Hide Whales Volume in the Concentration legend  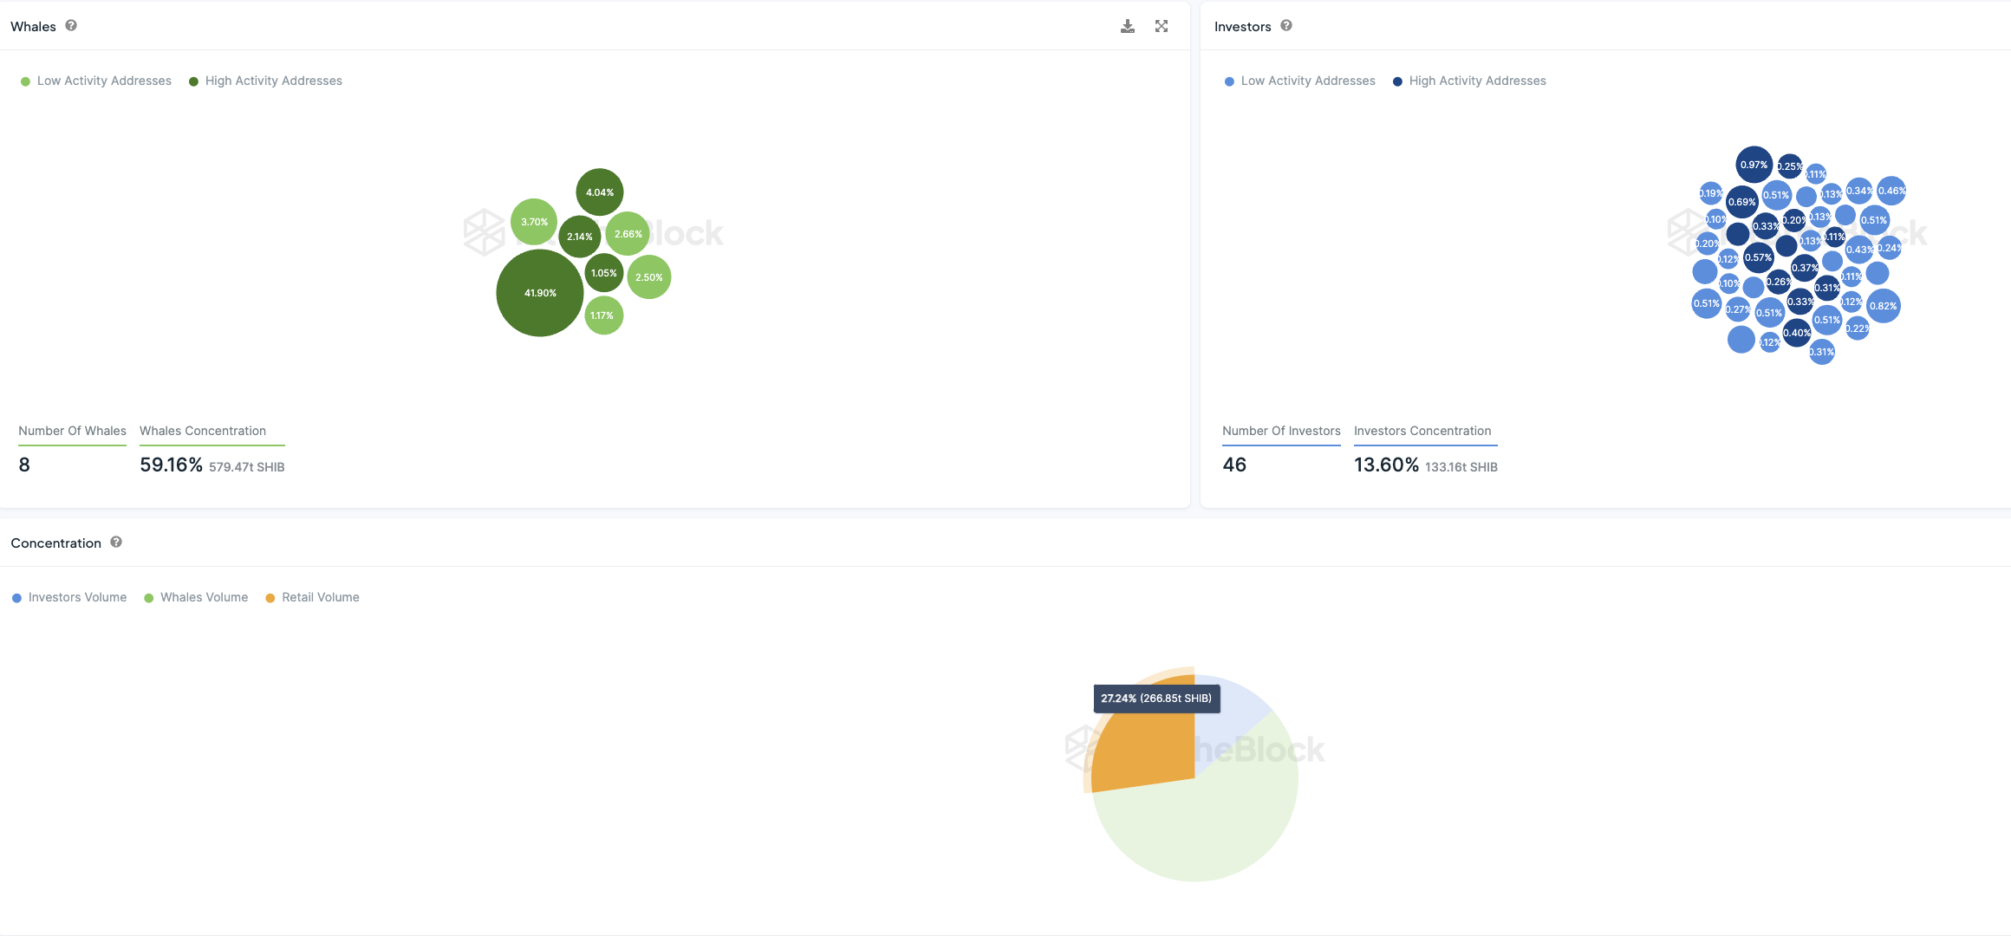196,597
